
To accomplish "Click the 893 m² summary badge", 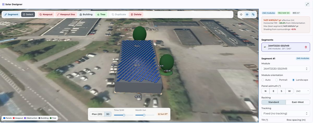I will (296, 13).
